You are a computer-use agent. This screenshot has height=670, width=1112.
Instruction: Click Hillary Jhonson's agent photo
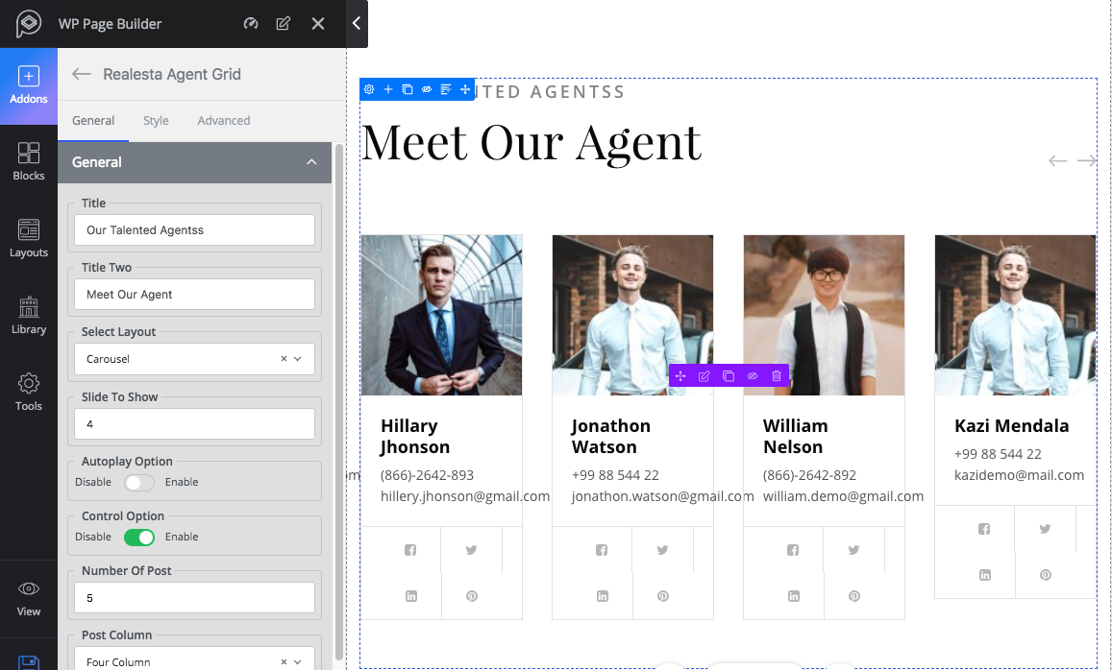tap(442, 315)
